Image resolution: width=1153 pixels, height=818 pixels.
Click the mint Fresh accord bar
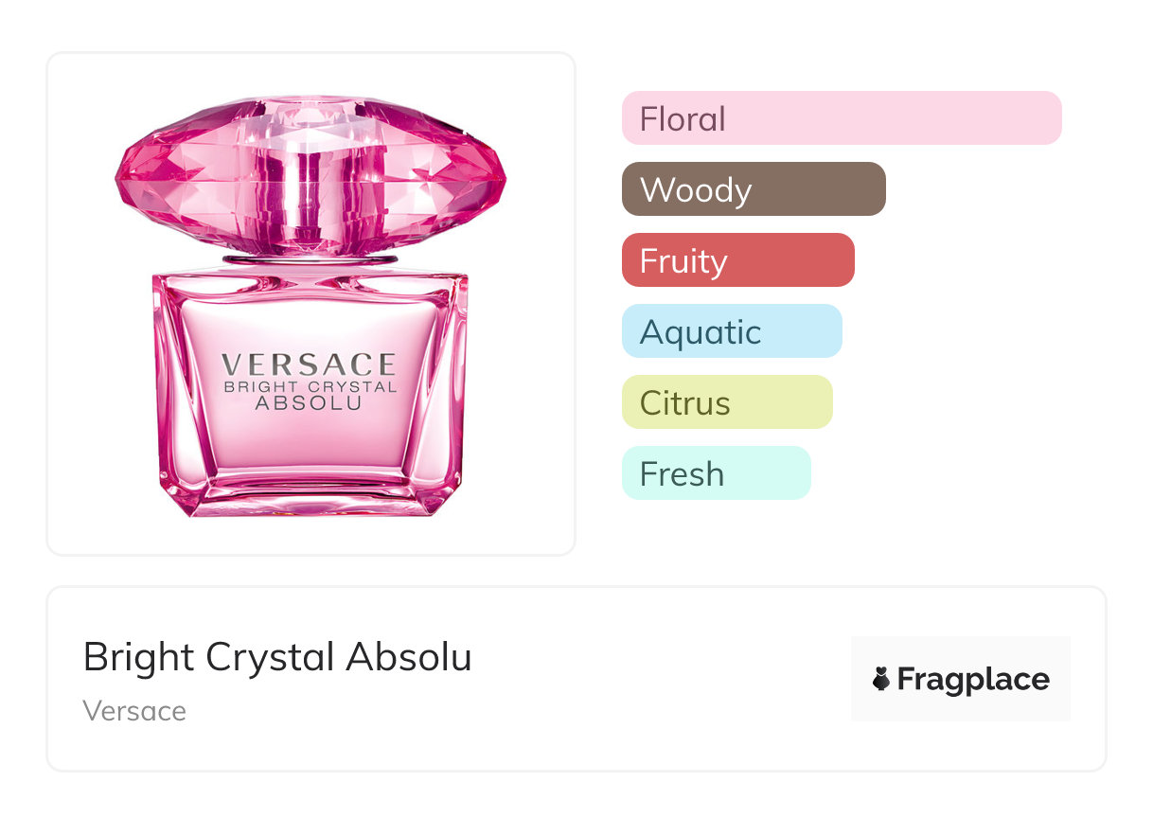coord(716,473)
